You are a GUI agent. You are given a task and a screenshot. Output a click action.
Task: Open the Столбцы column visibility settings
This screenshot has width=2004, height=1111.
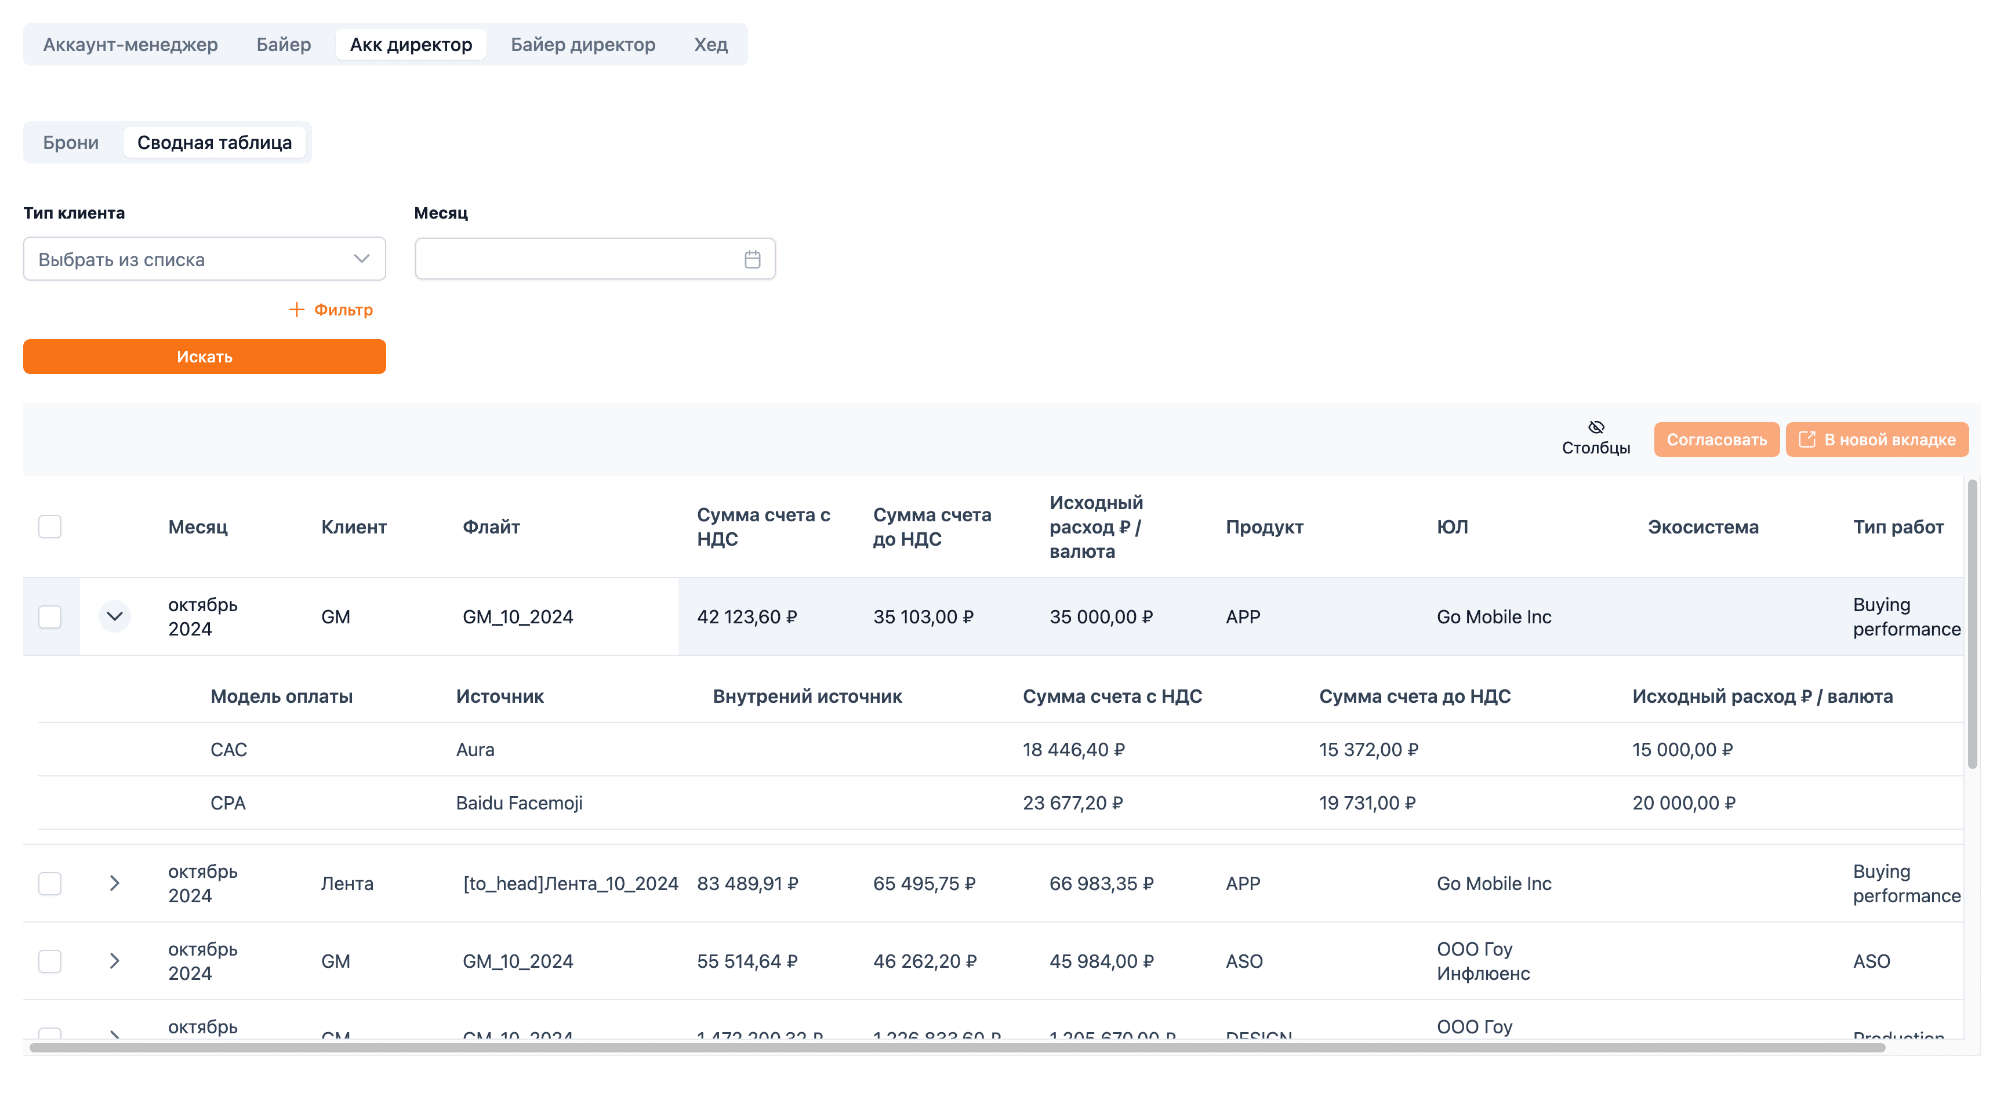[x=1596, y=438]
